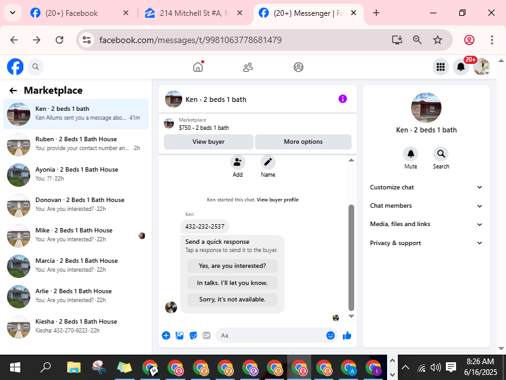
Task: Open Kiesha 2 Beds 1 Bath House chat
Action: 76,326
